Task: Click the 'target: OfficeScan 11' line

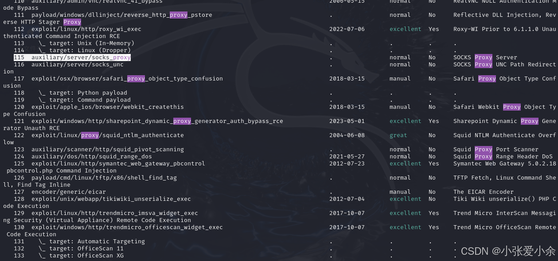Action: 81,249
